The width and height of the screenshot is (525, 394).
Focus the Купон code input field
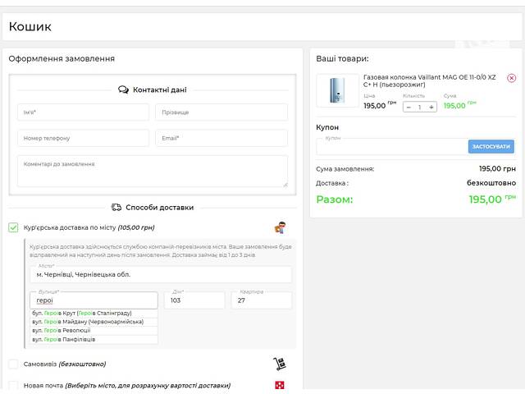point(391,147)
